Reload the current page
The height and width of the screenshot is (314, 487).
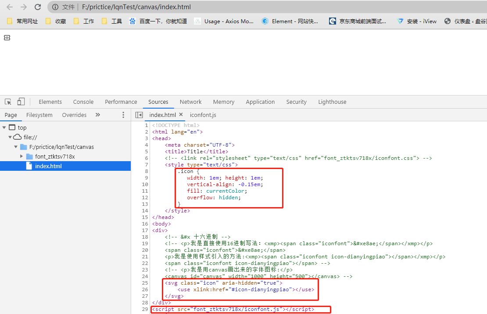[x=38, y=7]
